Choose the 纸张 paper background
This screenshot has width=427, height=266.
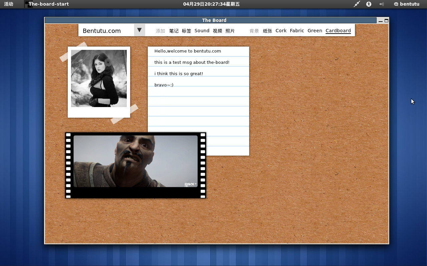point(268,31)
